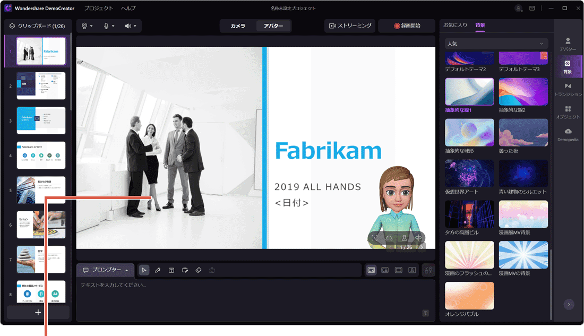
Task: Open the Demopedia panel
Action: 569,135
